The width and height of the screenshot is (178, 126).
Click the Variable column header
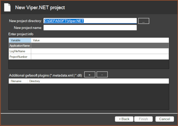20,40
